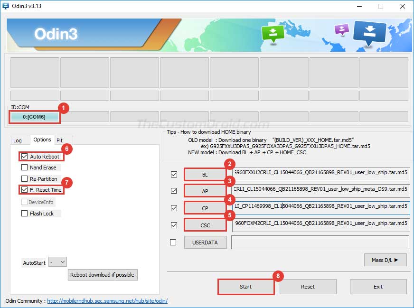This screenshot has height=308, width=414.
Task: Switch to the Log tab
Action: tap(18, 140)
